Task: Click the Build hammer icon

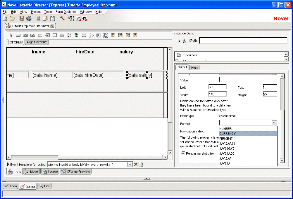Action: point(62,18)
